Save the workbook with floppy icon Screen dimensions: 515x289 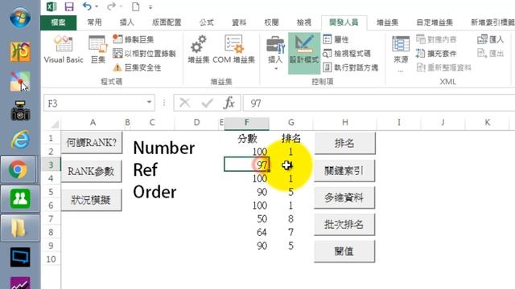[69, 6]
